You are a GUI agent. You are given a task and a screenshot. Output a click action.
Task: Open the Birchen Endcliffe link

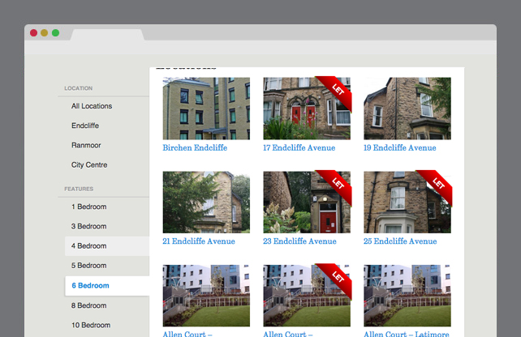coord(195,148)
